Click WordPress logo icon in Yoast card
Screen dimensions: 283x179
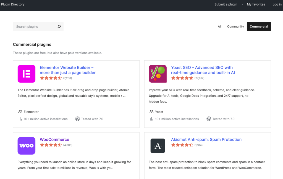point(209,119)
